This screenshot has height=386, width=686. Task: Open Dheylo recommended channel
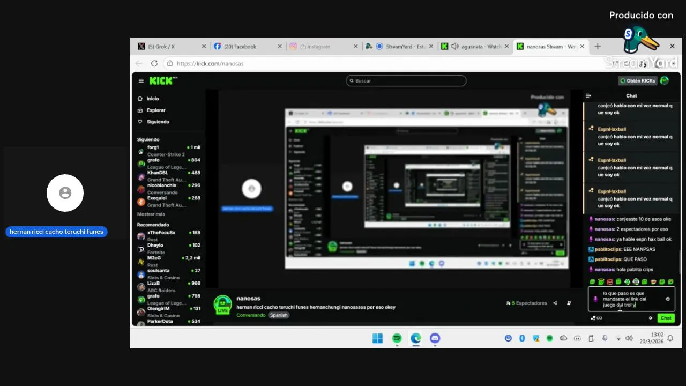pos(169,248)
